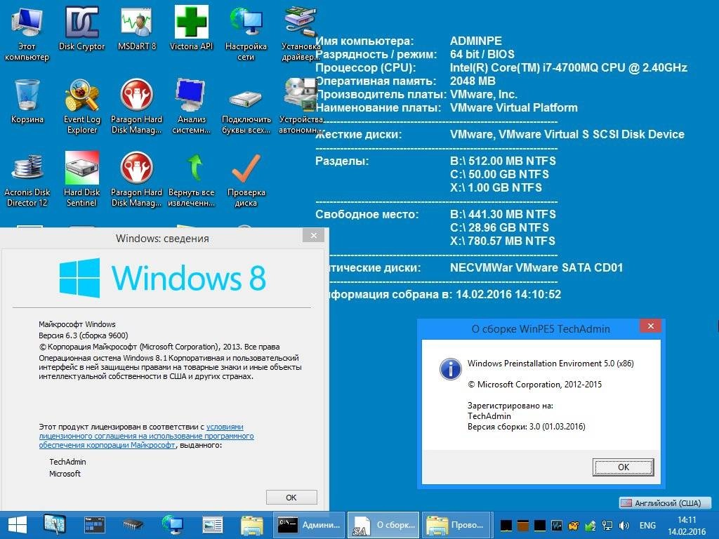Open the File Explorer taskbar icon
The width and height of the screenshot is (719, 539).
(252, 525)
